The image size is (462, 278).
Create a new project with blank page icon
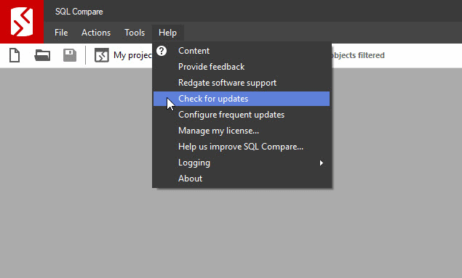click(15, 55)
